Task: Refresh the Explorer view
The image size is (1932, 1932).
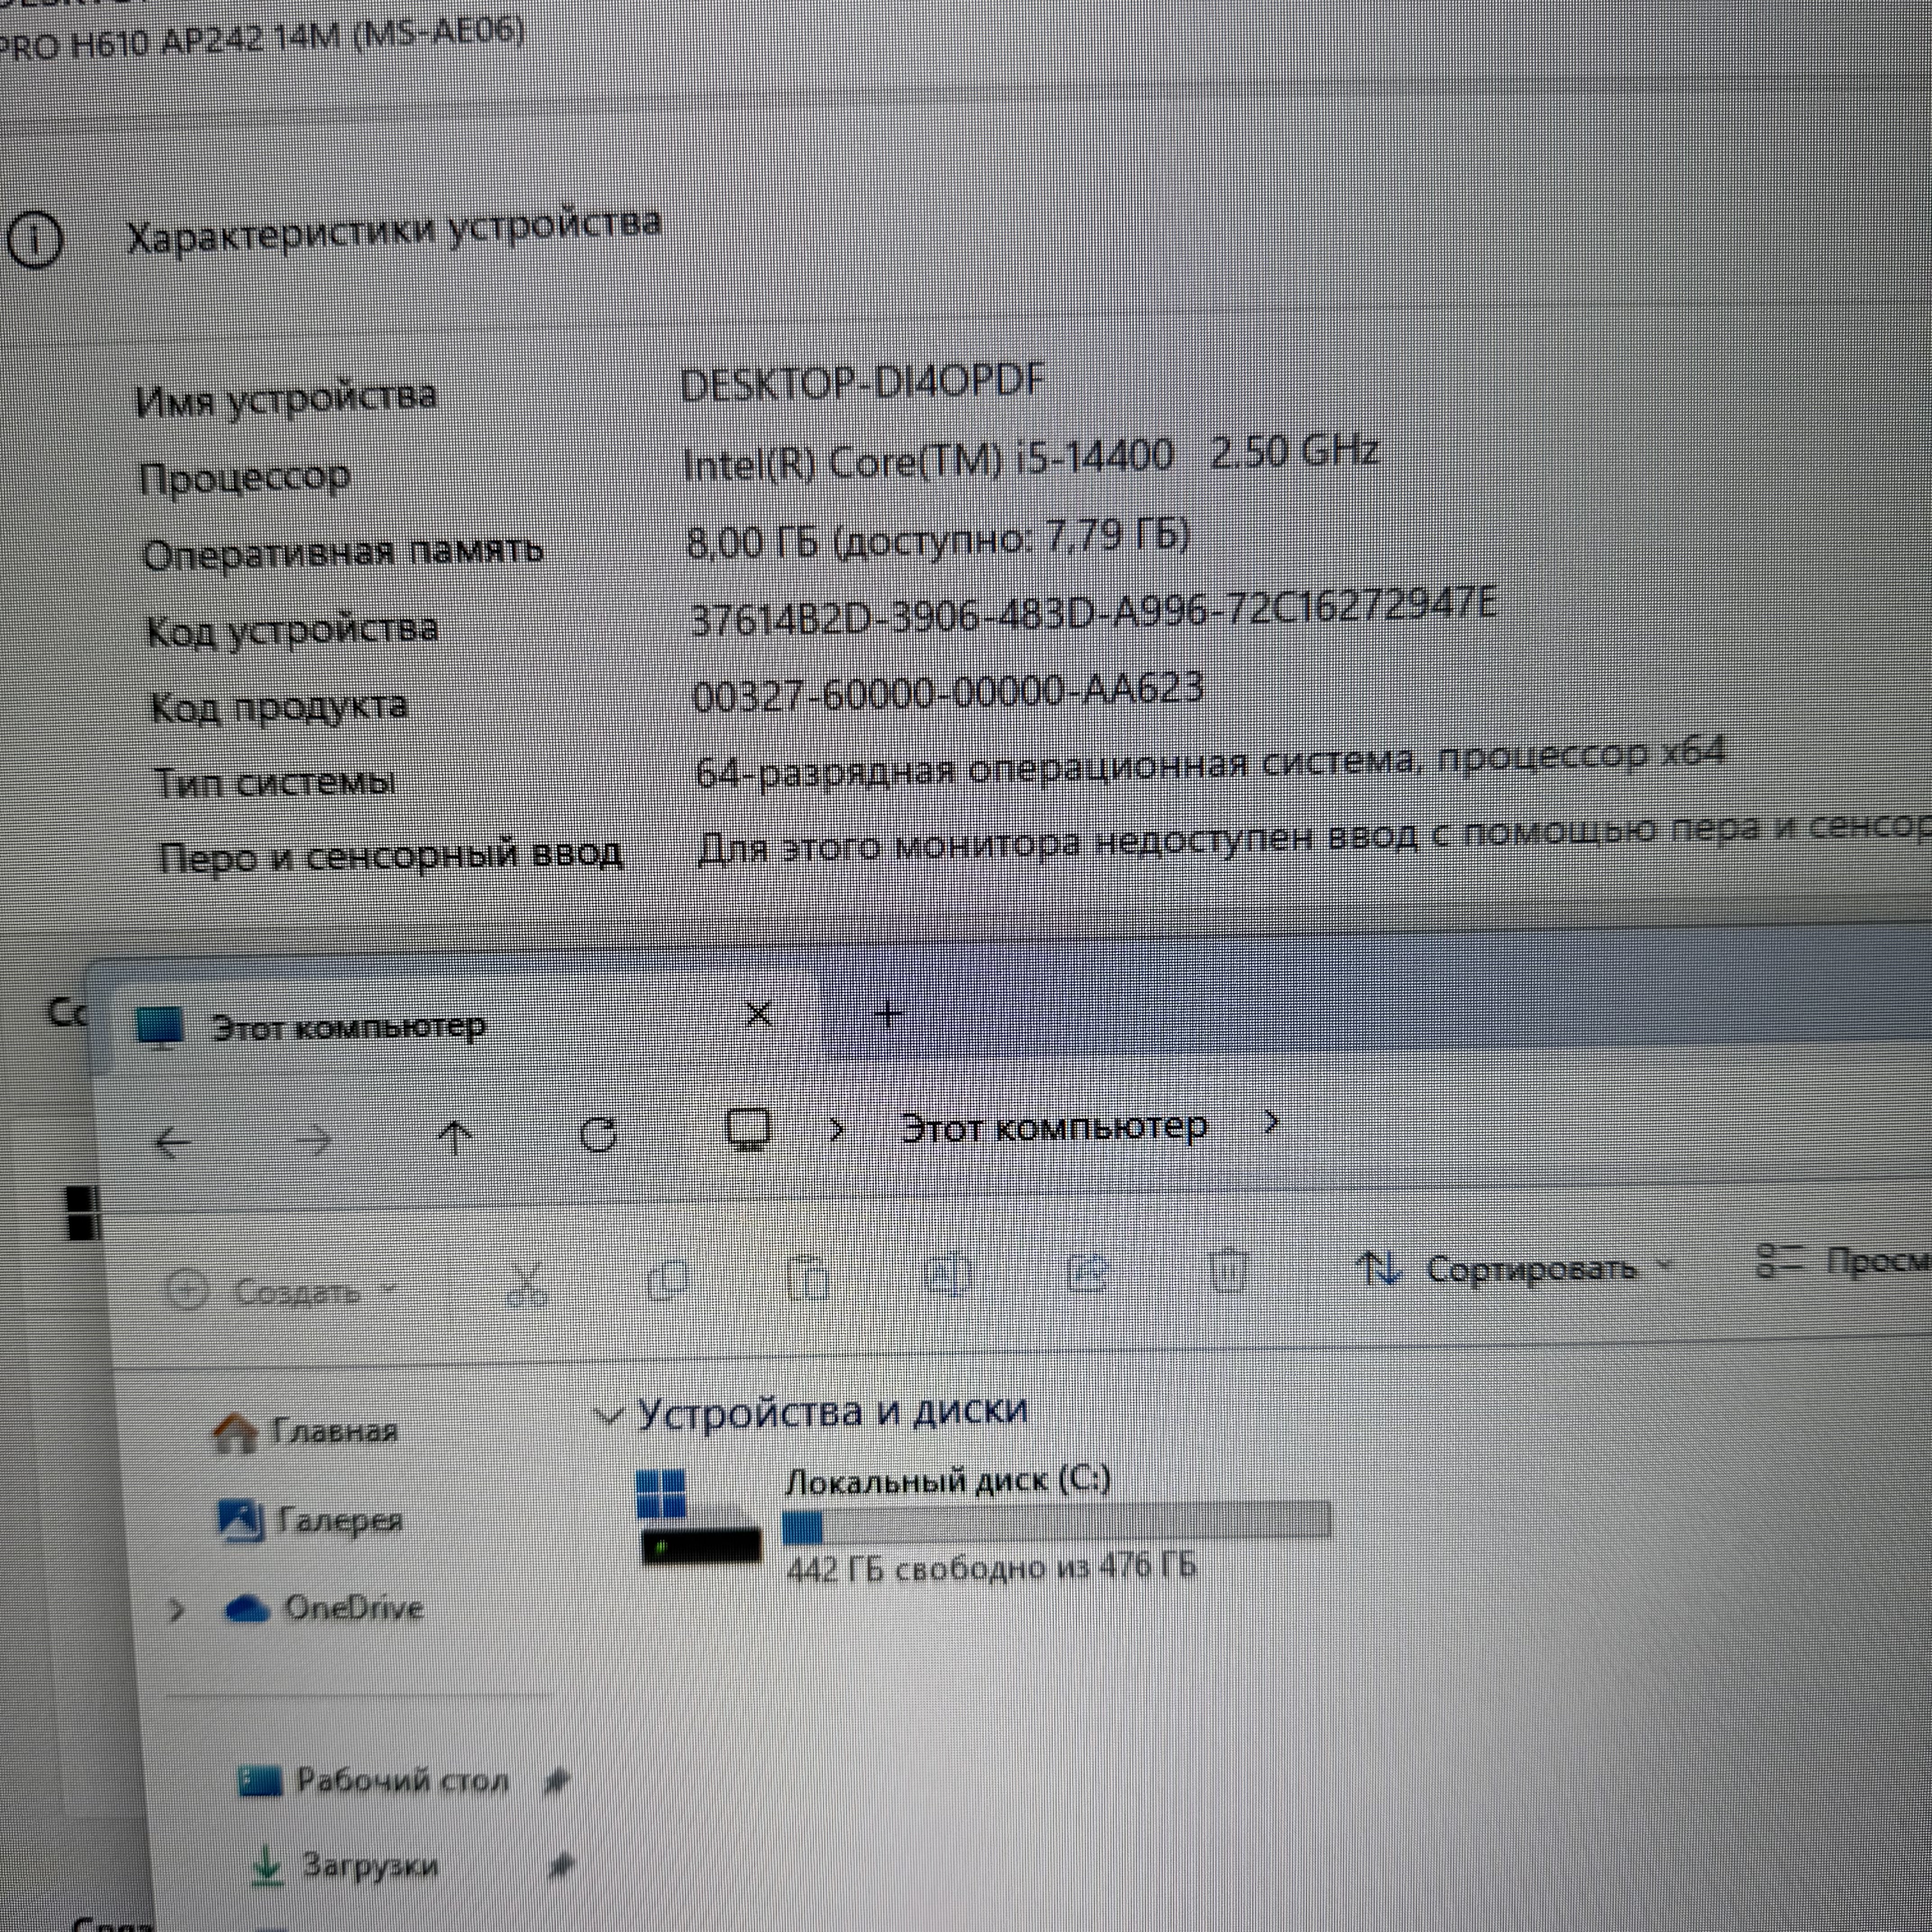Action: pos(598,1134)
